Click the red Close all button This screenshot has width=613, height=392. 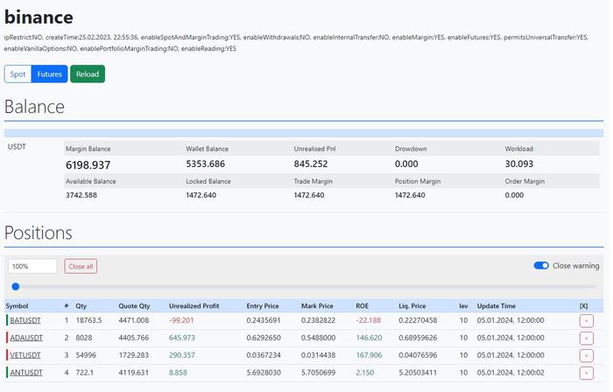click(81, 266)
